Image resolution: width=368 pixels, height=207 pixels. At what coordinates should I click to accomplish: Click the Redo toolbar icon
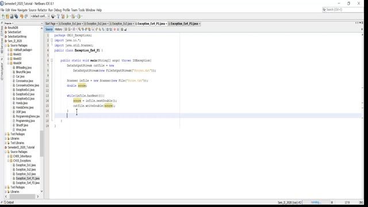[26, 16]
